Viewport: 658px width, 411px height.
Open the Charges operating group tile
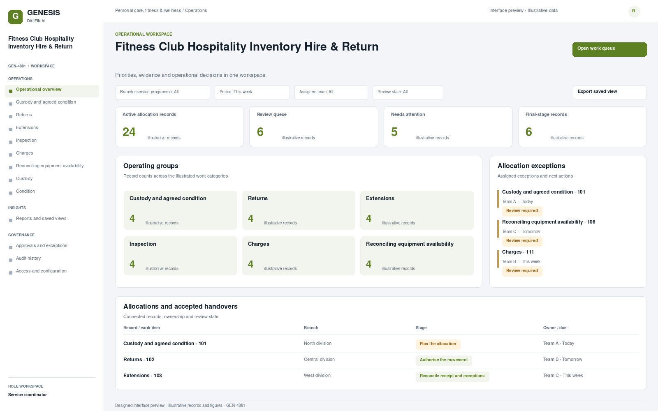tap(299, 256)
